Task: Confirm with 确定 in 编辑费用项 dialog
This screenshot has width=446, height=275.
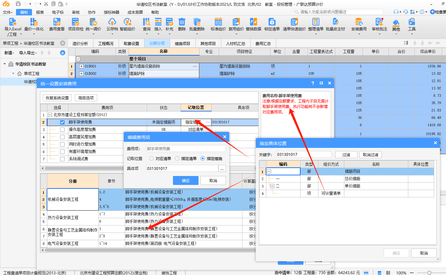Action: (x=186, y=180)
